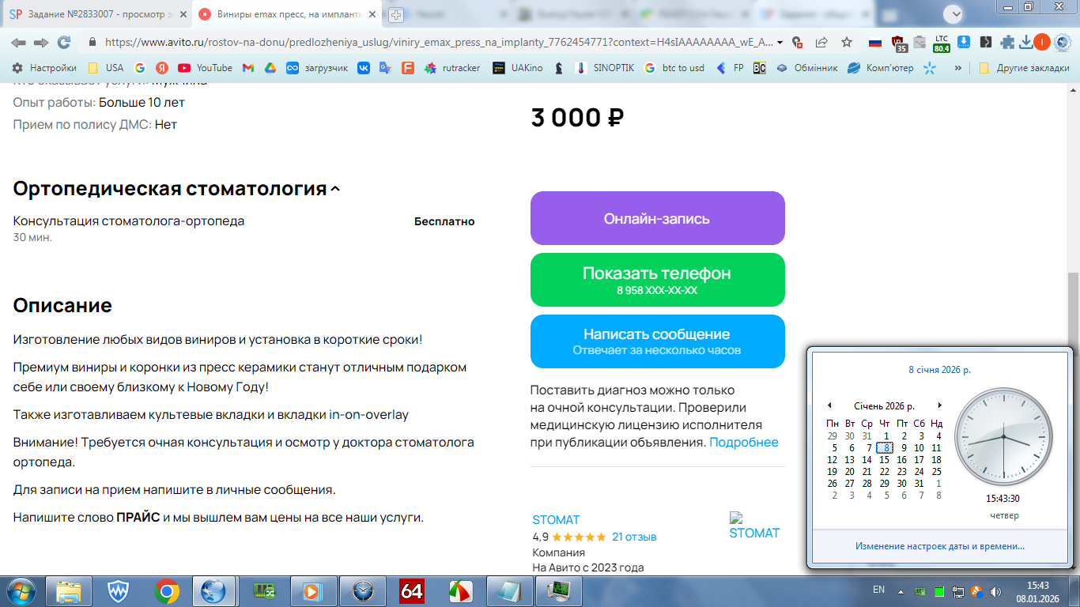Open the Gmail bookmark icon
The width and height of the screenshot is (1080, 607).
(248, 68)
